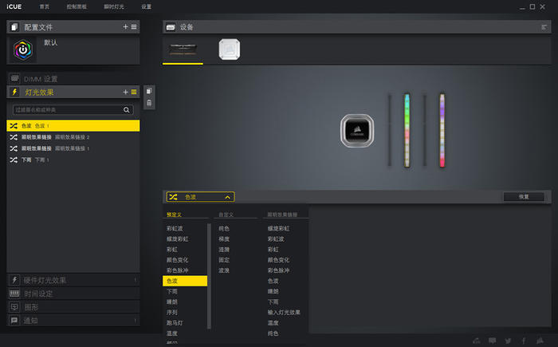Viewport: 558px width, 347px height.
Task: Open the 配置文件 hamburger menu
Action: 134,26
